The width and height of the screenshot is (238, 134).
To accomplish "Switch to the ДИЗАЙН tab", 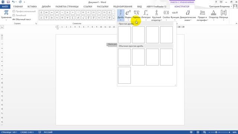I will (46, 7).
